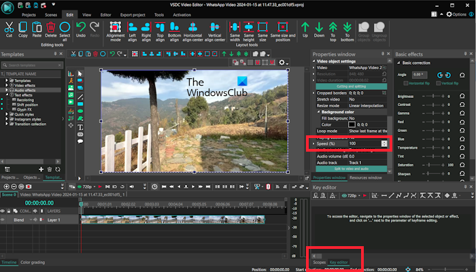Click the To top order icon
The image size is (476, 272).
point(333,27)
